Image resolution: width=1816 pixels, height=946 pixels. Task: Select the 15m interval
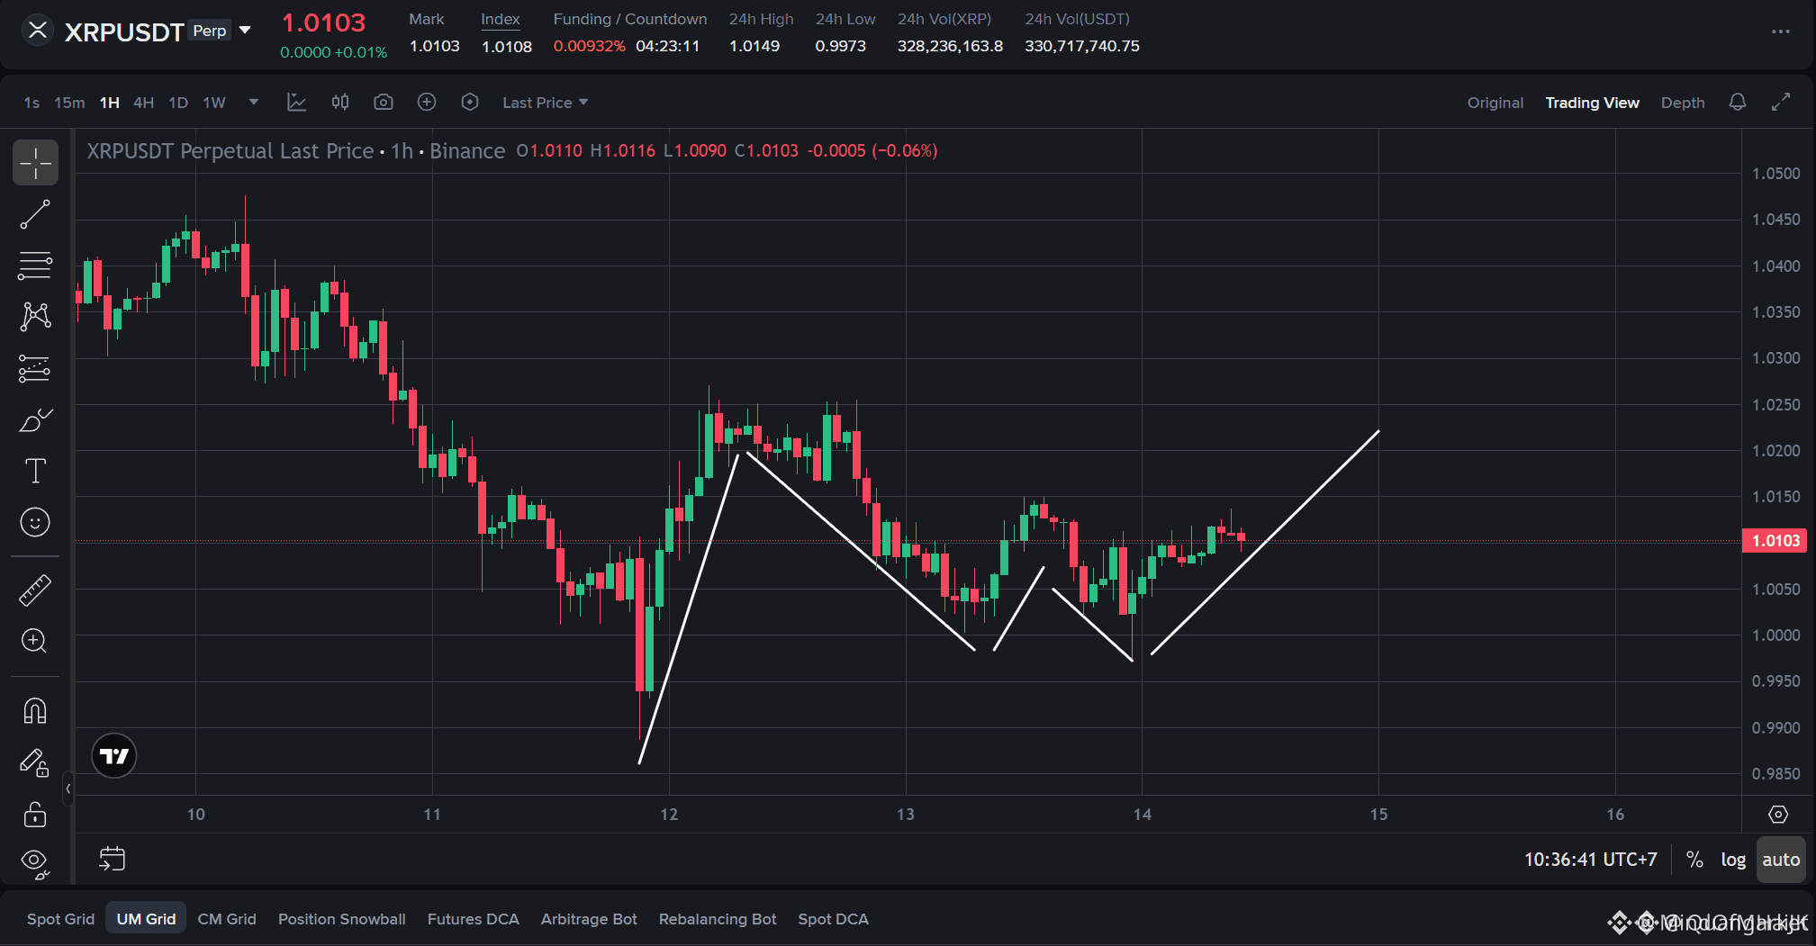point(69,103)
